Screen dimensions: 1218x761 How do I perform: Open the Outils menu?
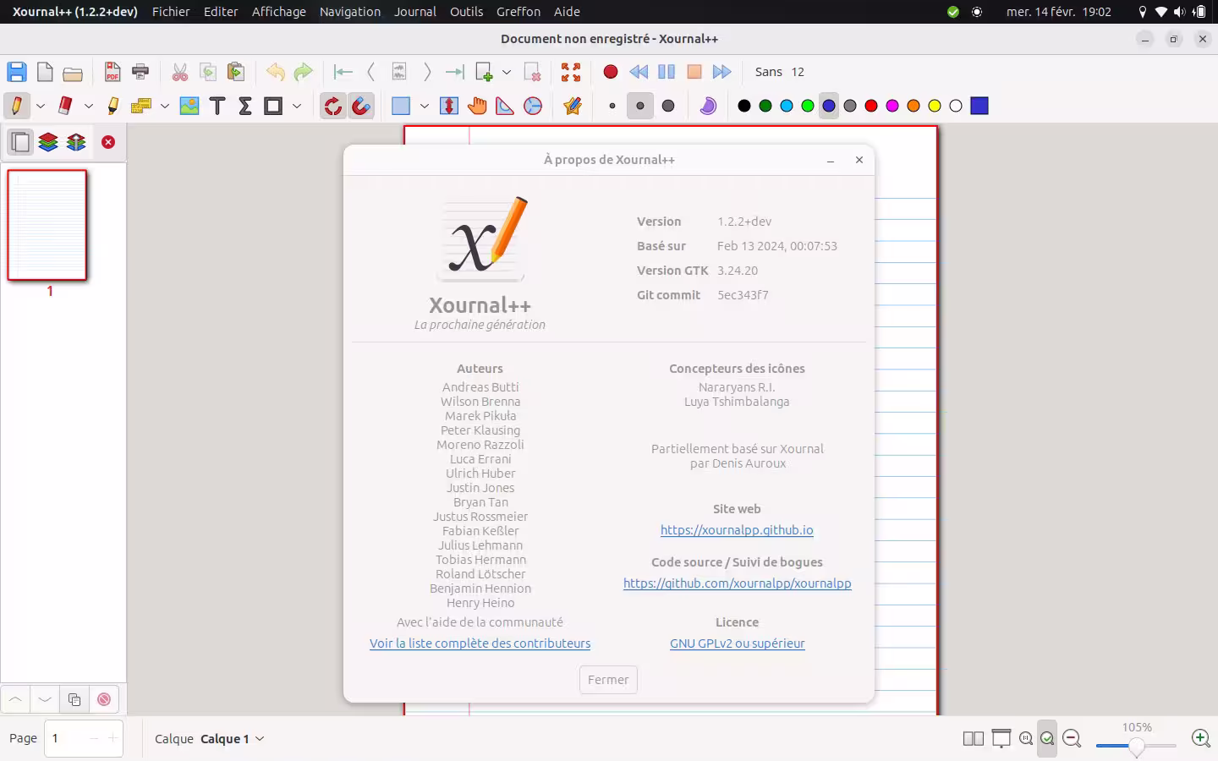(x=467, y=12)
